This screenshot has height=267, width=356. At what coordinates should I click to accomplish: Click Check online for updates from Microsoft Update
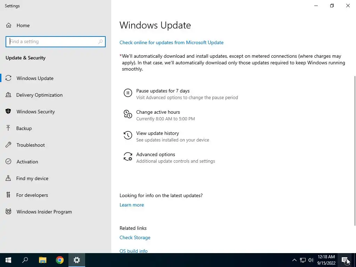click(x=171, y=42)
